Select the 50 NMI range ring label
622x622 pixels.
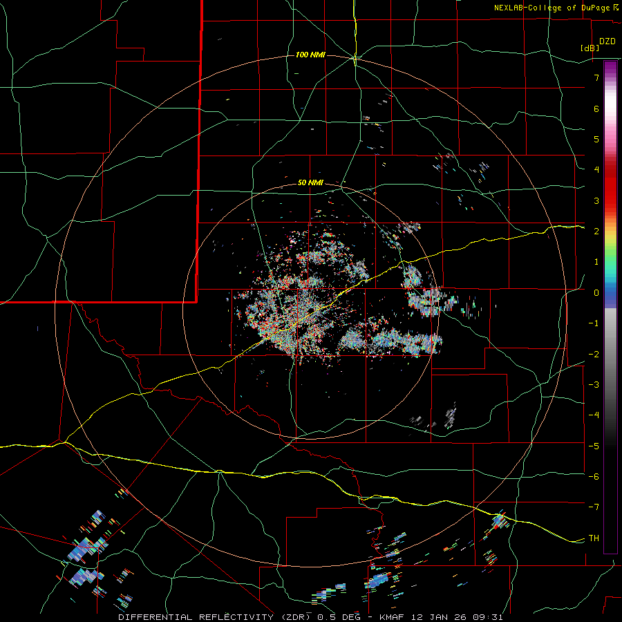click(x=310, y=182)
